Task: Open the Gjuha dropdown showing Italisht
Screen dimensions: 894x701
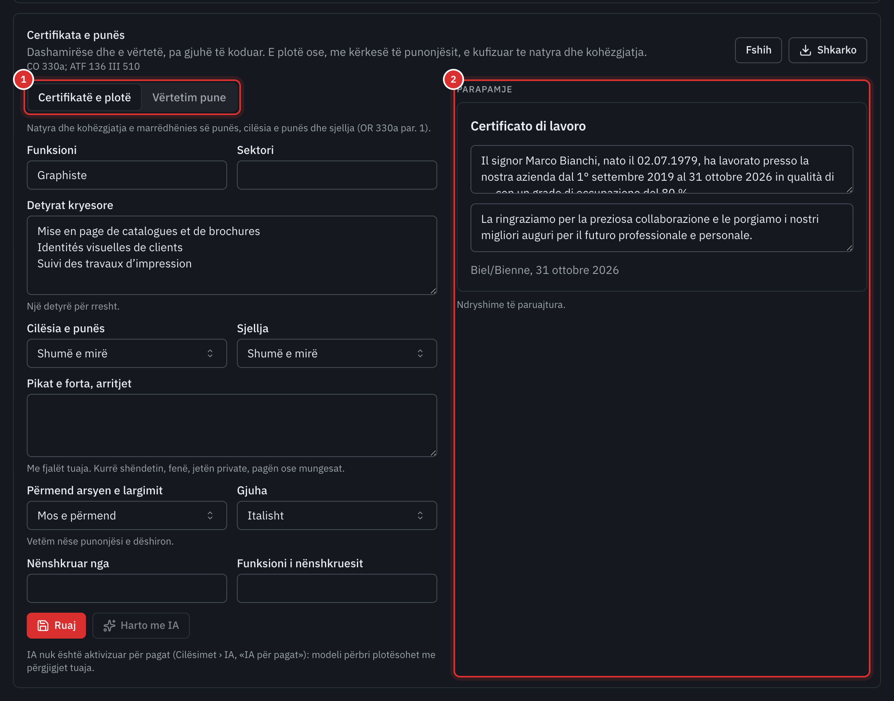Action: [x=337, y=515]
